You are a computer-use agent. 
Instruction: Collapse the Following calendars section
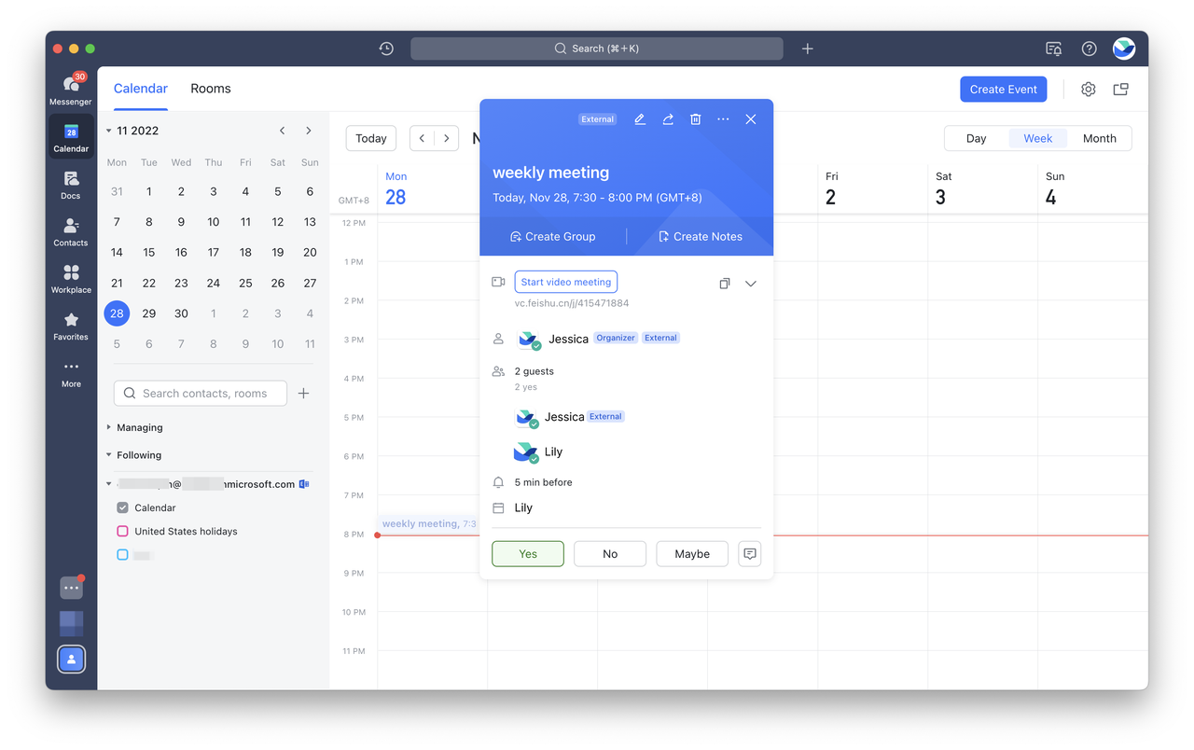pyautogui.click(x=109, y=455)
